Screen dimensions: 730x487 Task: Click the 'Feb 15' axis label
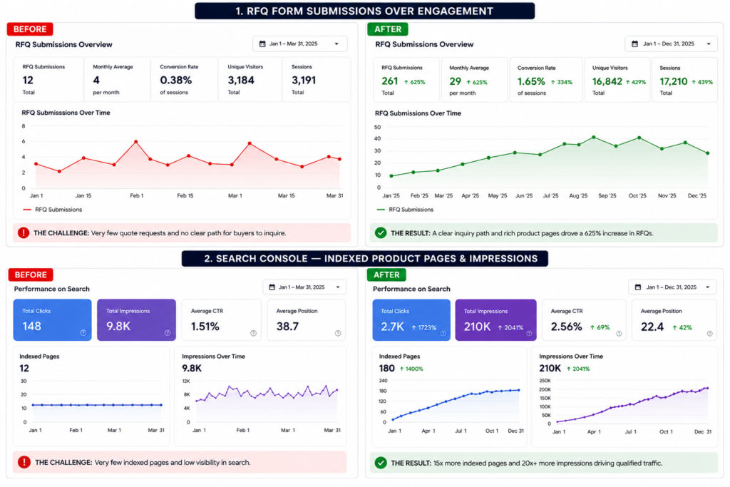coord(185,195)
